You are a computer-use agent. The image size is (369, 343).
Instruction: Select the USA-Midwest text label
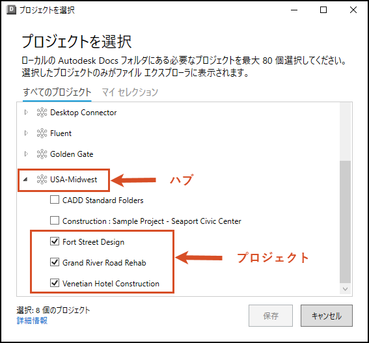coord(74,180)
